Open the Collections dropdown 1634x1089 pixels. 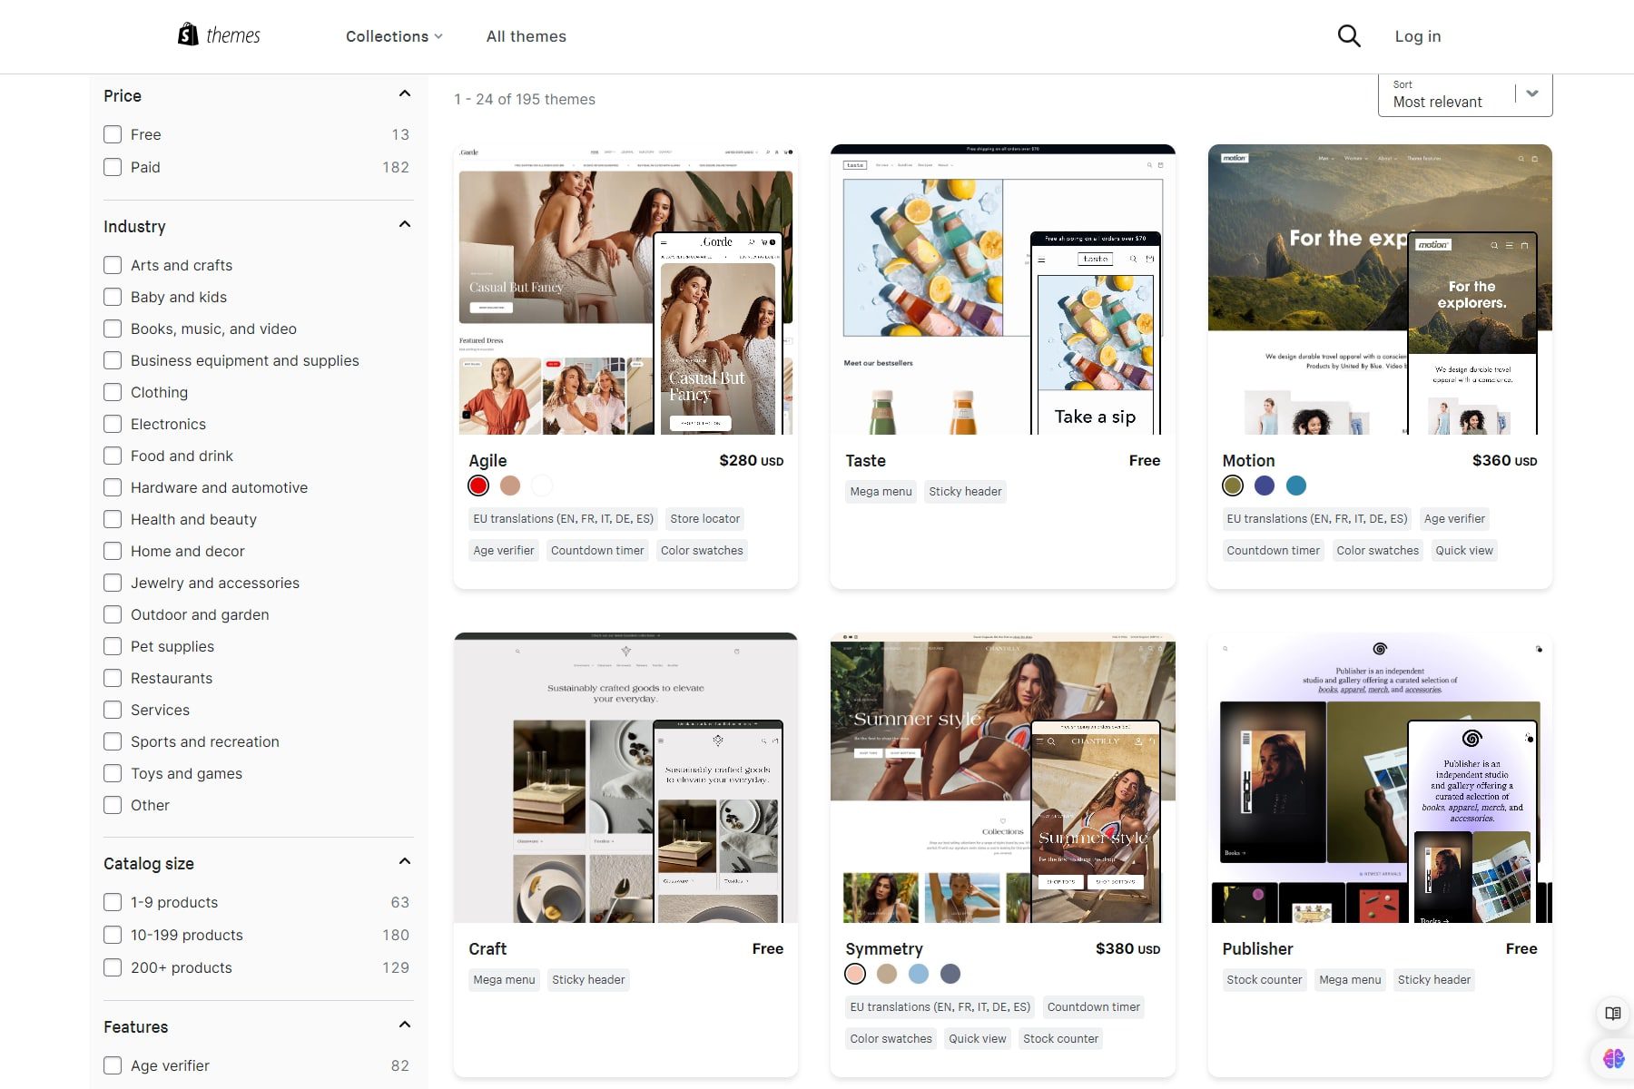coord(393,36)
